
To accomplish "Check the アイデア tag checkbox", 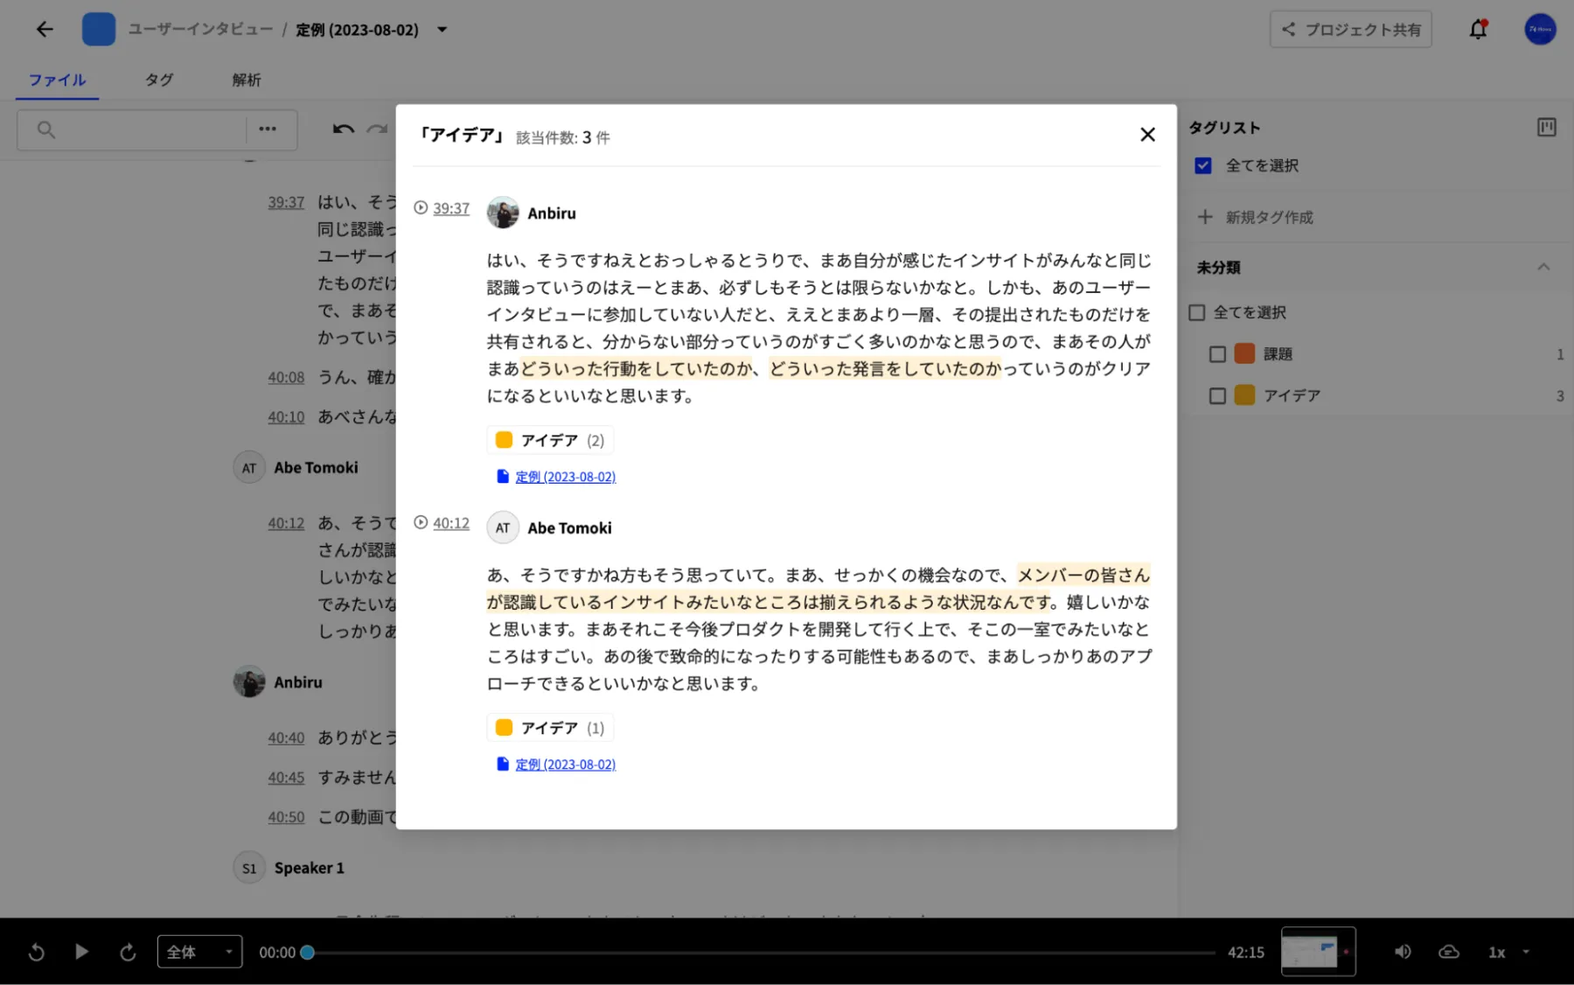I will (x=1217, y=396).
